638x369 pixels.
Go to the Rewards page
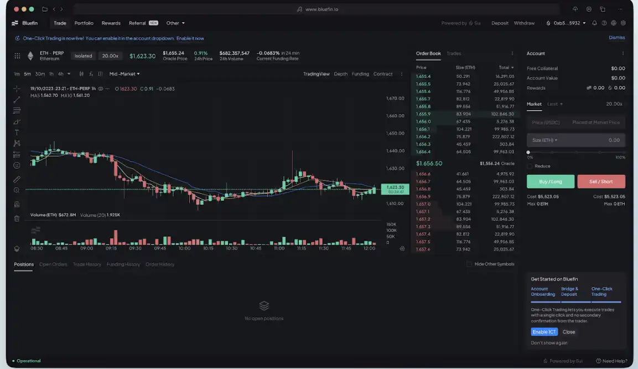pyautogui.click(x=111, y=23)
